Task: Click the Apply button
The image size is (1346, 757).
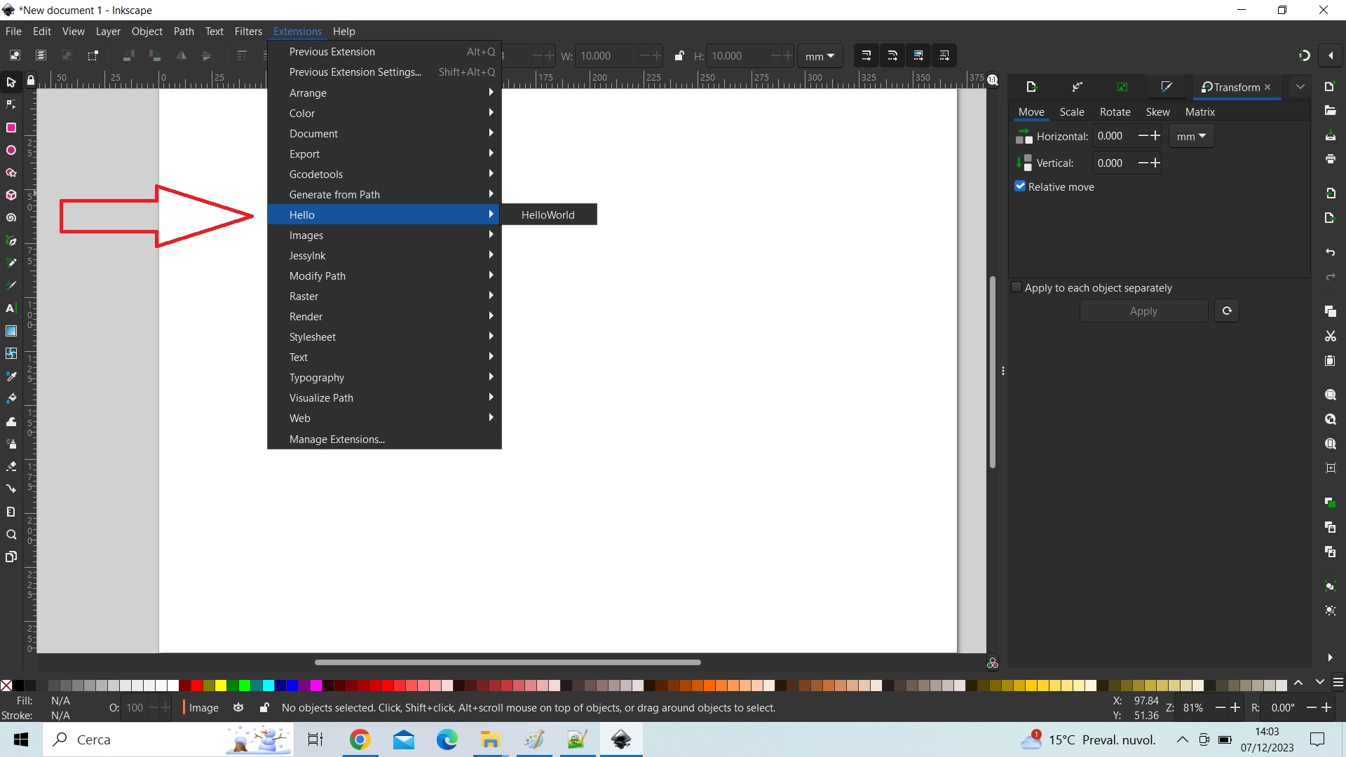Action: [x=1143, y=311]
